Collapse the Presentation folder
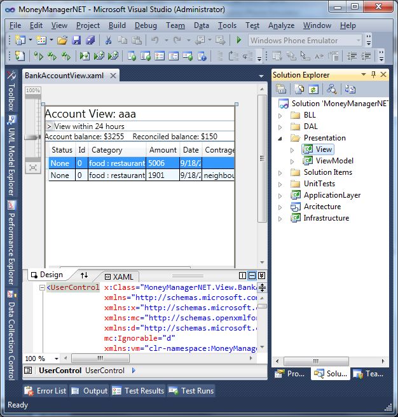The image size is (398, 417). (x=280, y=139)
